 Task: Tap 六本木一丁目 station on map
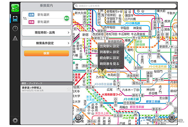coord(131,90)
